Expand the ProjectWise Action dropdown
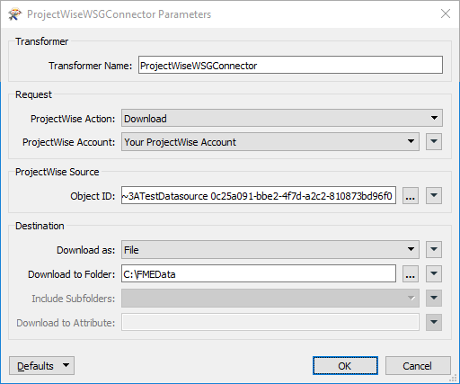The image size is (460, 384). (282, 118)
